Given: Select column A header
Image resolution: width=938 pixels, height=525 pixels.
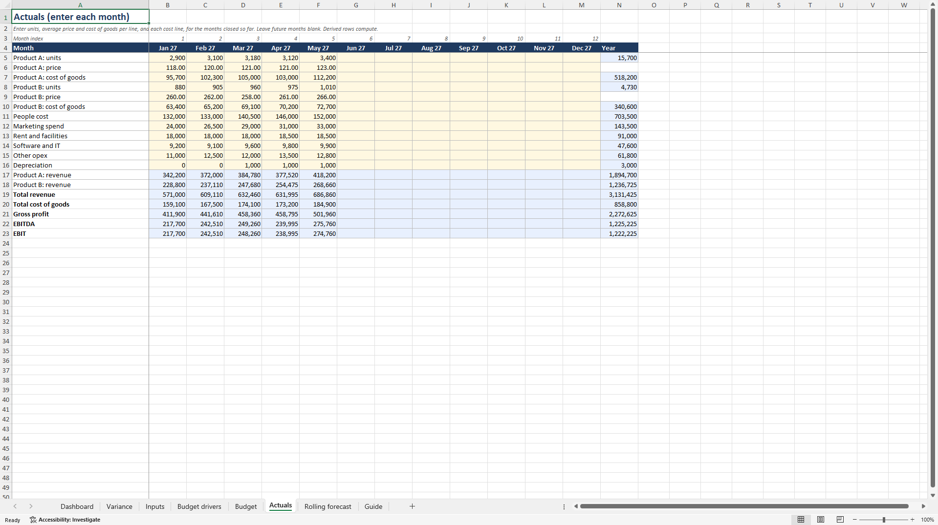Looking at the screenshot, I should click(x=80, y=5).
